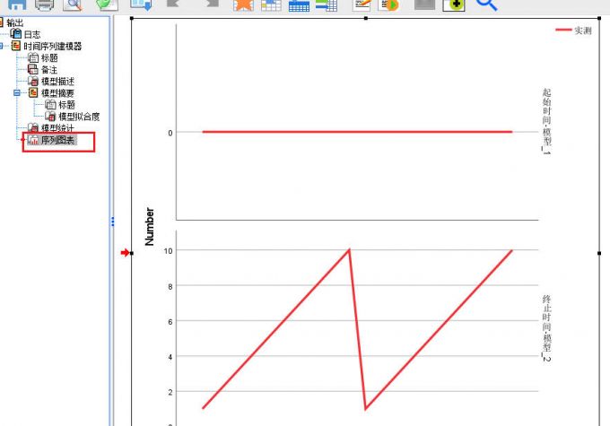This screenshot has height=426, width=610.
Task: Click the Number y-axis title
Action: coord(149,226)
